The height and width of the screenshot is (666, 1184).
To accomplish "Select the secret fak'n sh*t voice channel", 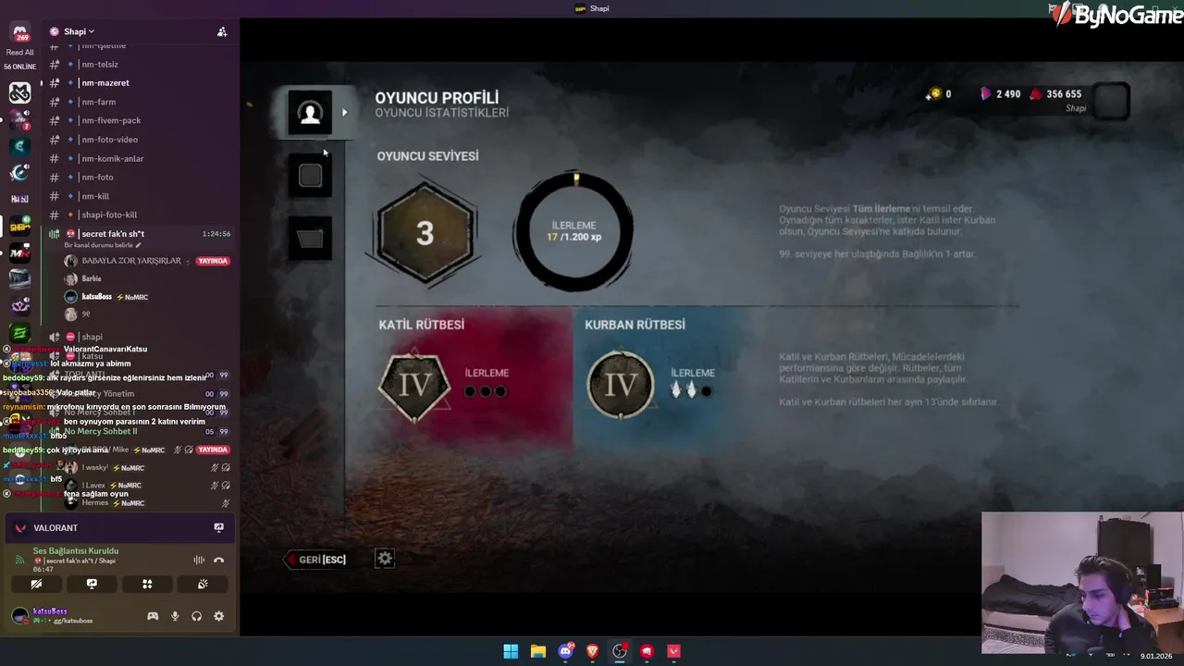I will [139, 234].
